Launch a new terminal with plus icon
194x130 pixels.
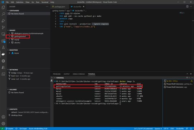(x=187, y=78)
